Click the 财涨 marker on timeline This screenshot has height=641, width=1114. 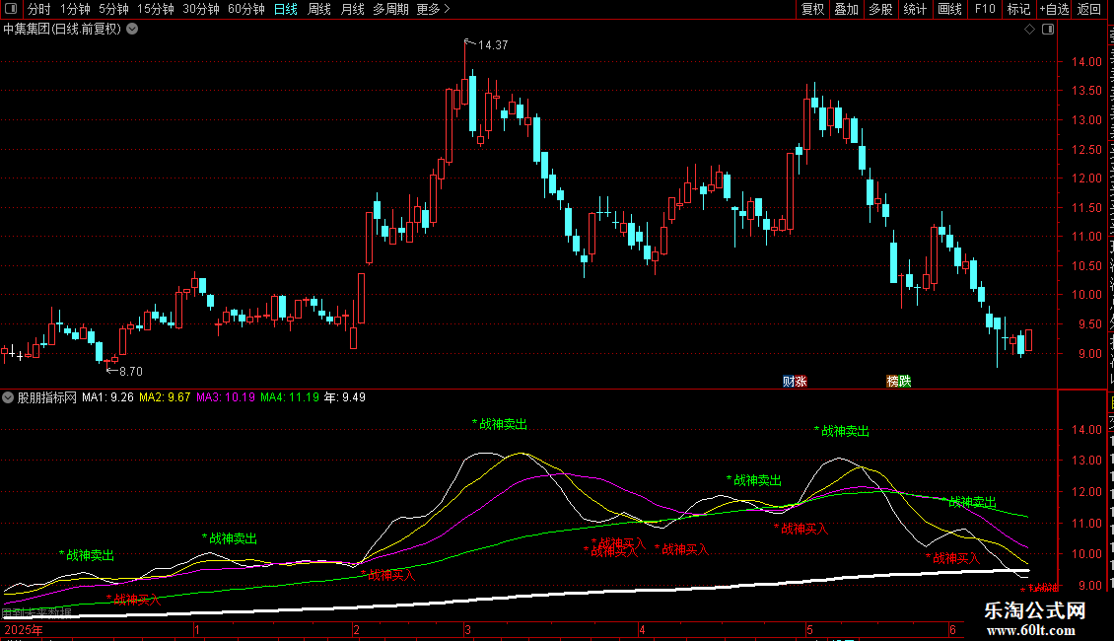point(795,382)
